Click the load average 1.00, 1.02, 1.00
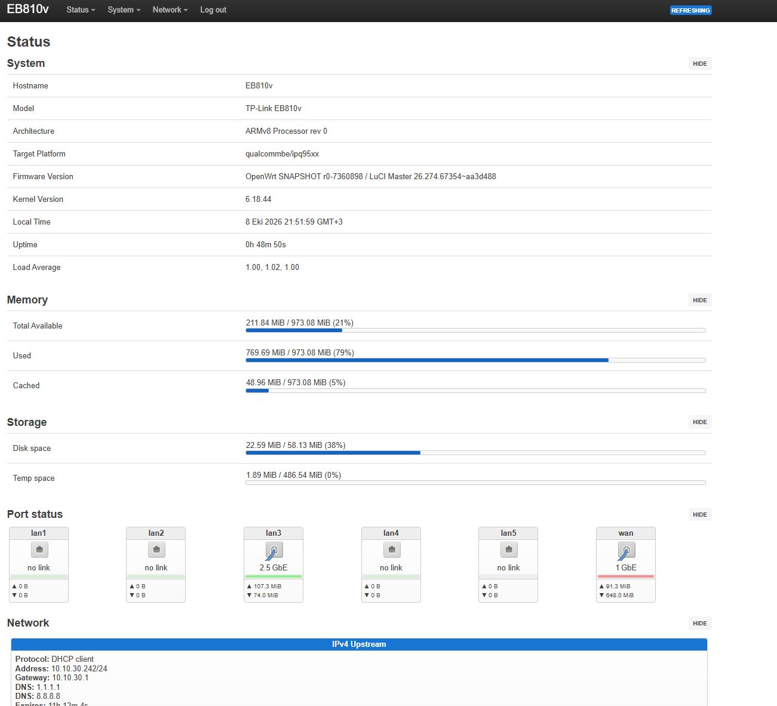777x706 pixels. click(272, 268)
